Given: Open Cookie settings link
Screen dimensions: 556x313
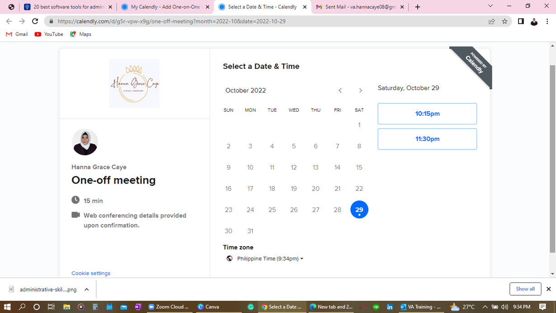Looking at the screenshot, I should 91,273.
